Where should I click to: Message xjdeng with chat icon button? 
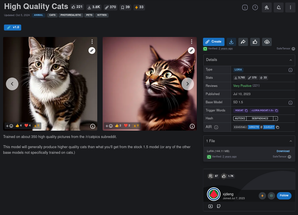271,196
